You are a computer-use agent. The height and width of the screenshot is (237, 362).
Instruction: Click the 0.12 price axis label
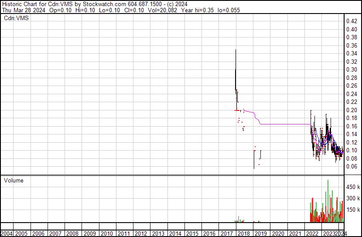(x=352, y=143)
